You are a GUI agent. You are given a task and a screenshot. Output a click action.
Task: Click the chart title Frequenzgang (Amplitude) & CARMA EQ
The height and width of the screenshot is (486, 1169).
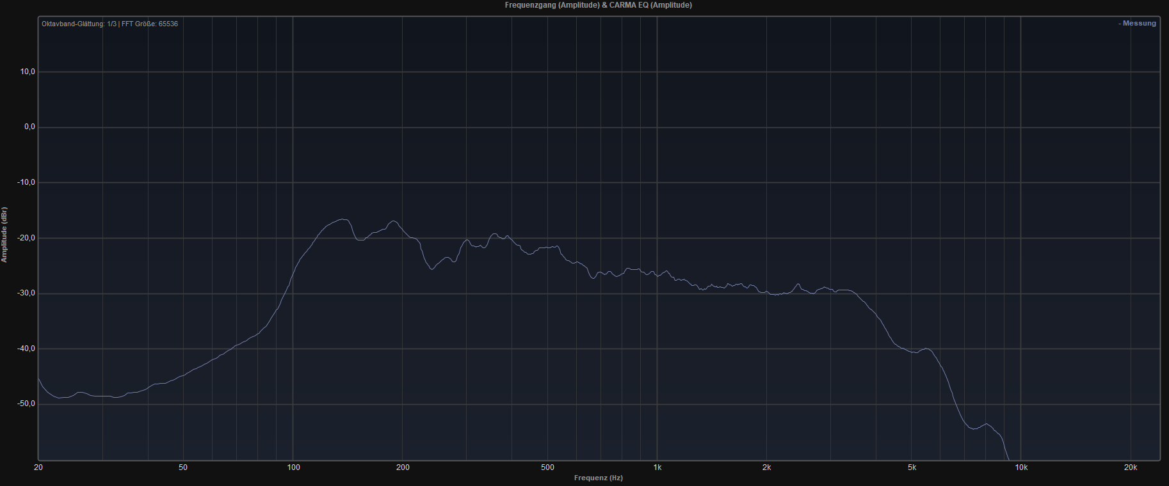(598, 5)
